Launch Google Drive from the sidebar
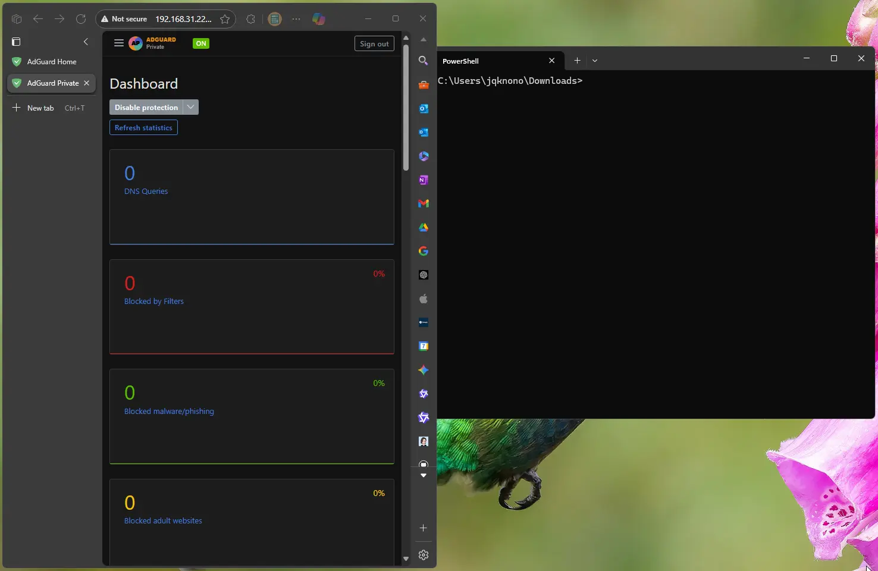878x571 pixels. (424, 227)
